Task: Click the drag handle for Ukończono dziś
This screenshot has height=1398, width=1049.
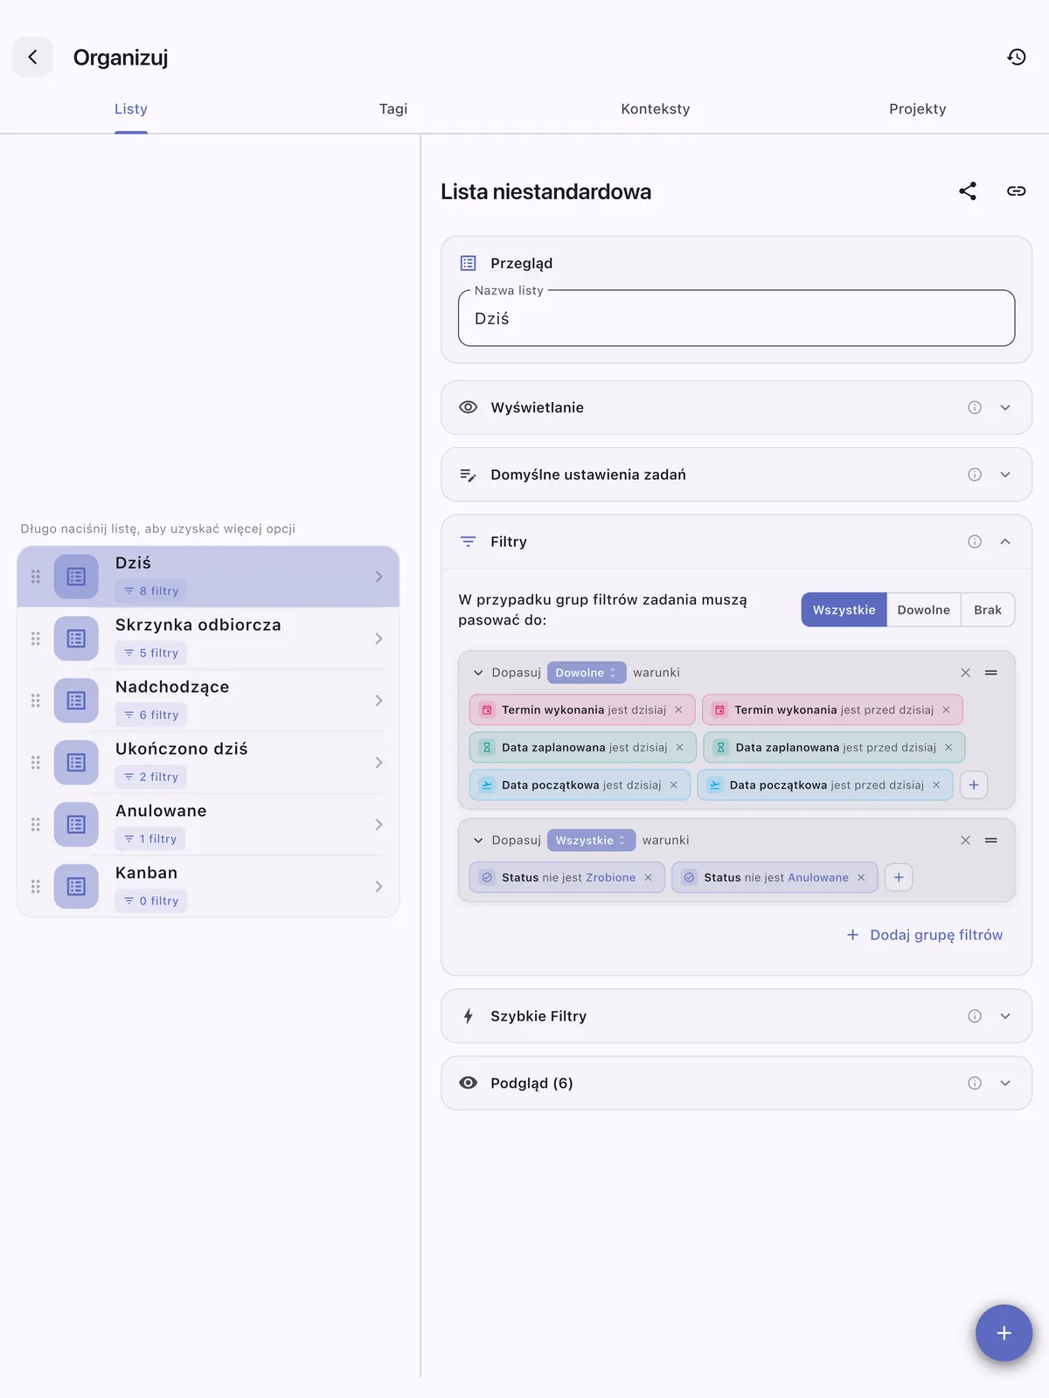Action: 36,763
